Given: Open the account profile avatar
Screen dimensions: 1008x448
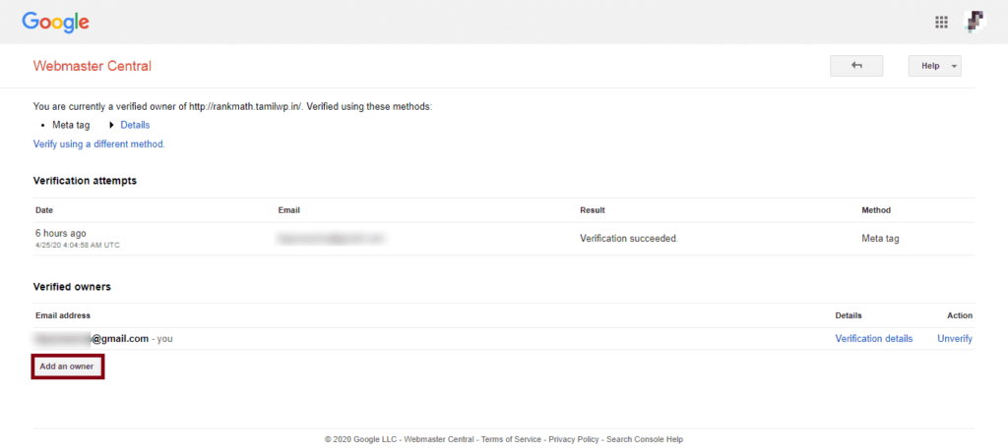Looking at the screenshot, I should point(976,23).
